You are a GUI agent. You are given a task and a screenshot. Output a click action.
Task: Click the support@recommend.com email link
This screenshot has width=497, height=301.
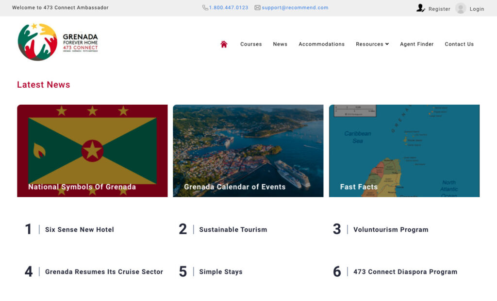click(295, 8)
